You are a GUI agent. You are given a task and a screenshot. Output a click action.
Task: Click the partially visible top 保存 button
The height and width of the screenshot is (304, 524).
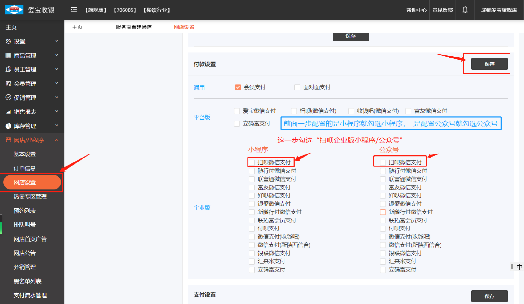tap(351, 37)
